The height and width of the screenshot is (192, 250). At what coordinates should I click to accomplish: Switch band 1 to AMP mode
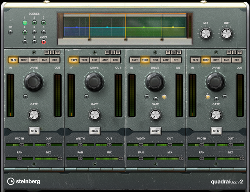44,60
